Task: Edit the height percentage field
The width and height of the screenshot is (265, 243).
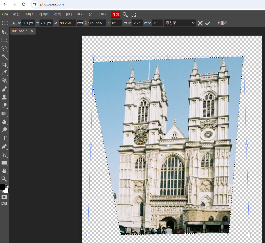Action: click(98, 23)
